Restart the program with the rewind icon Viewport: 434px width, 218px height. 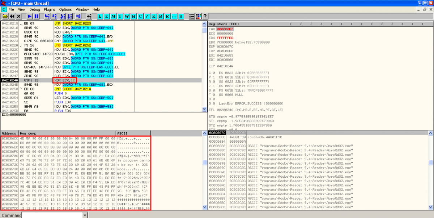coord(12,17)
